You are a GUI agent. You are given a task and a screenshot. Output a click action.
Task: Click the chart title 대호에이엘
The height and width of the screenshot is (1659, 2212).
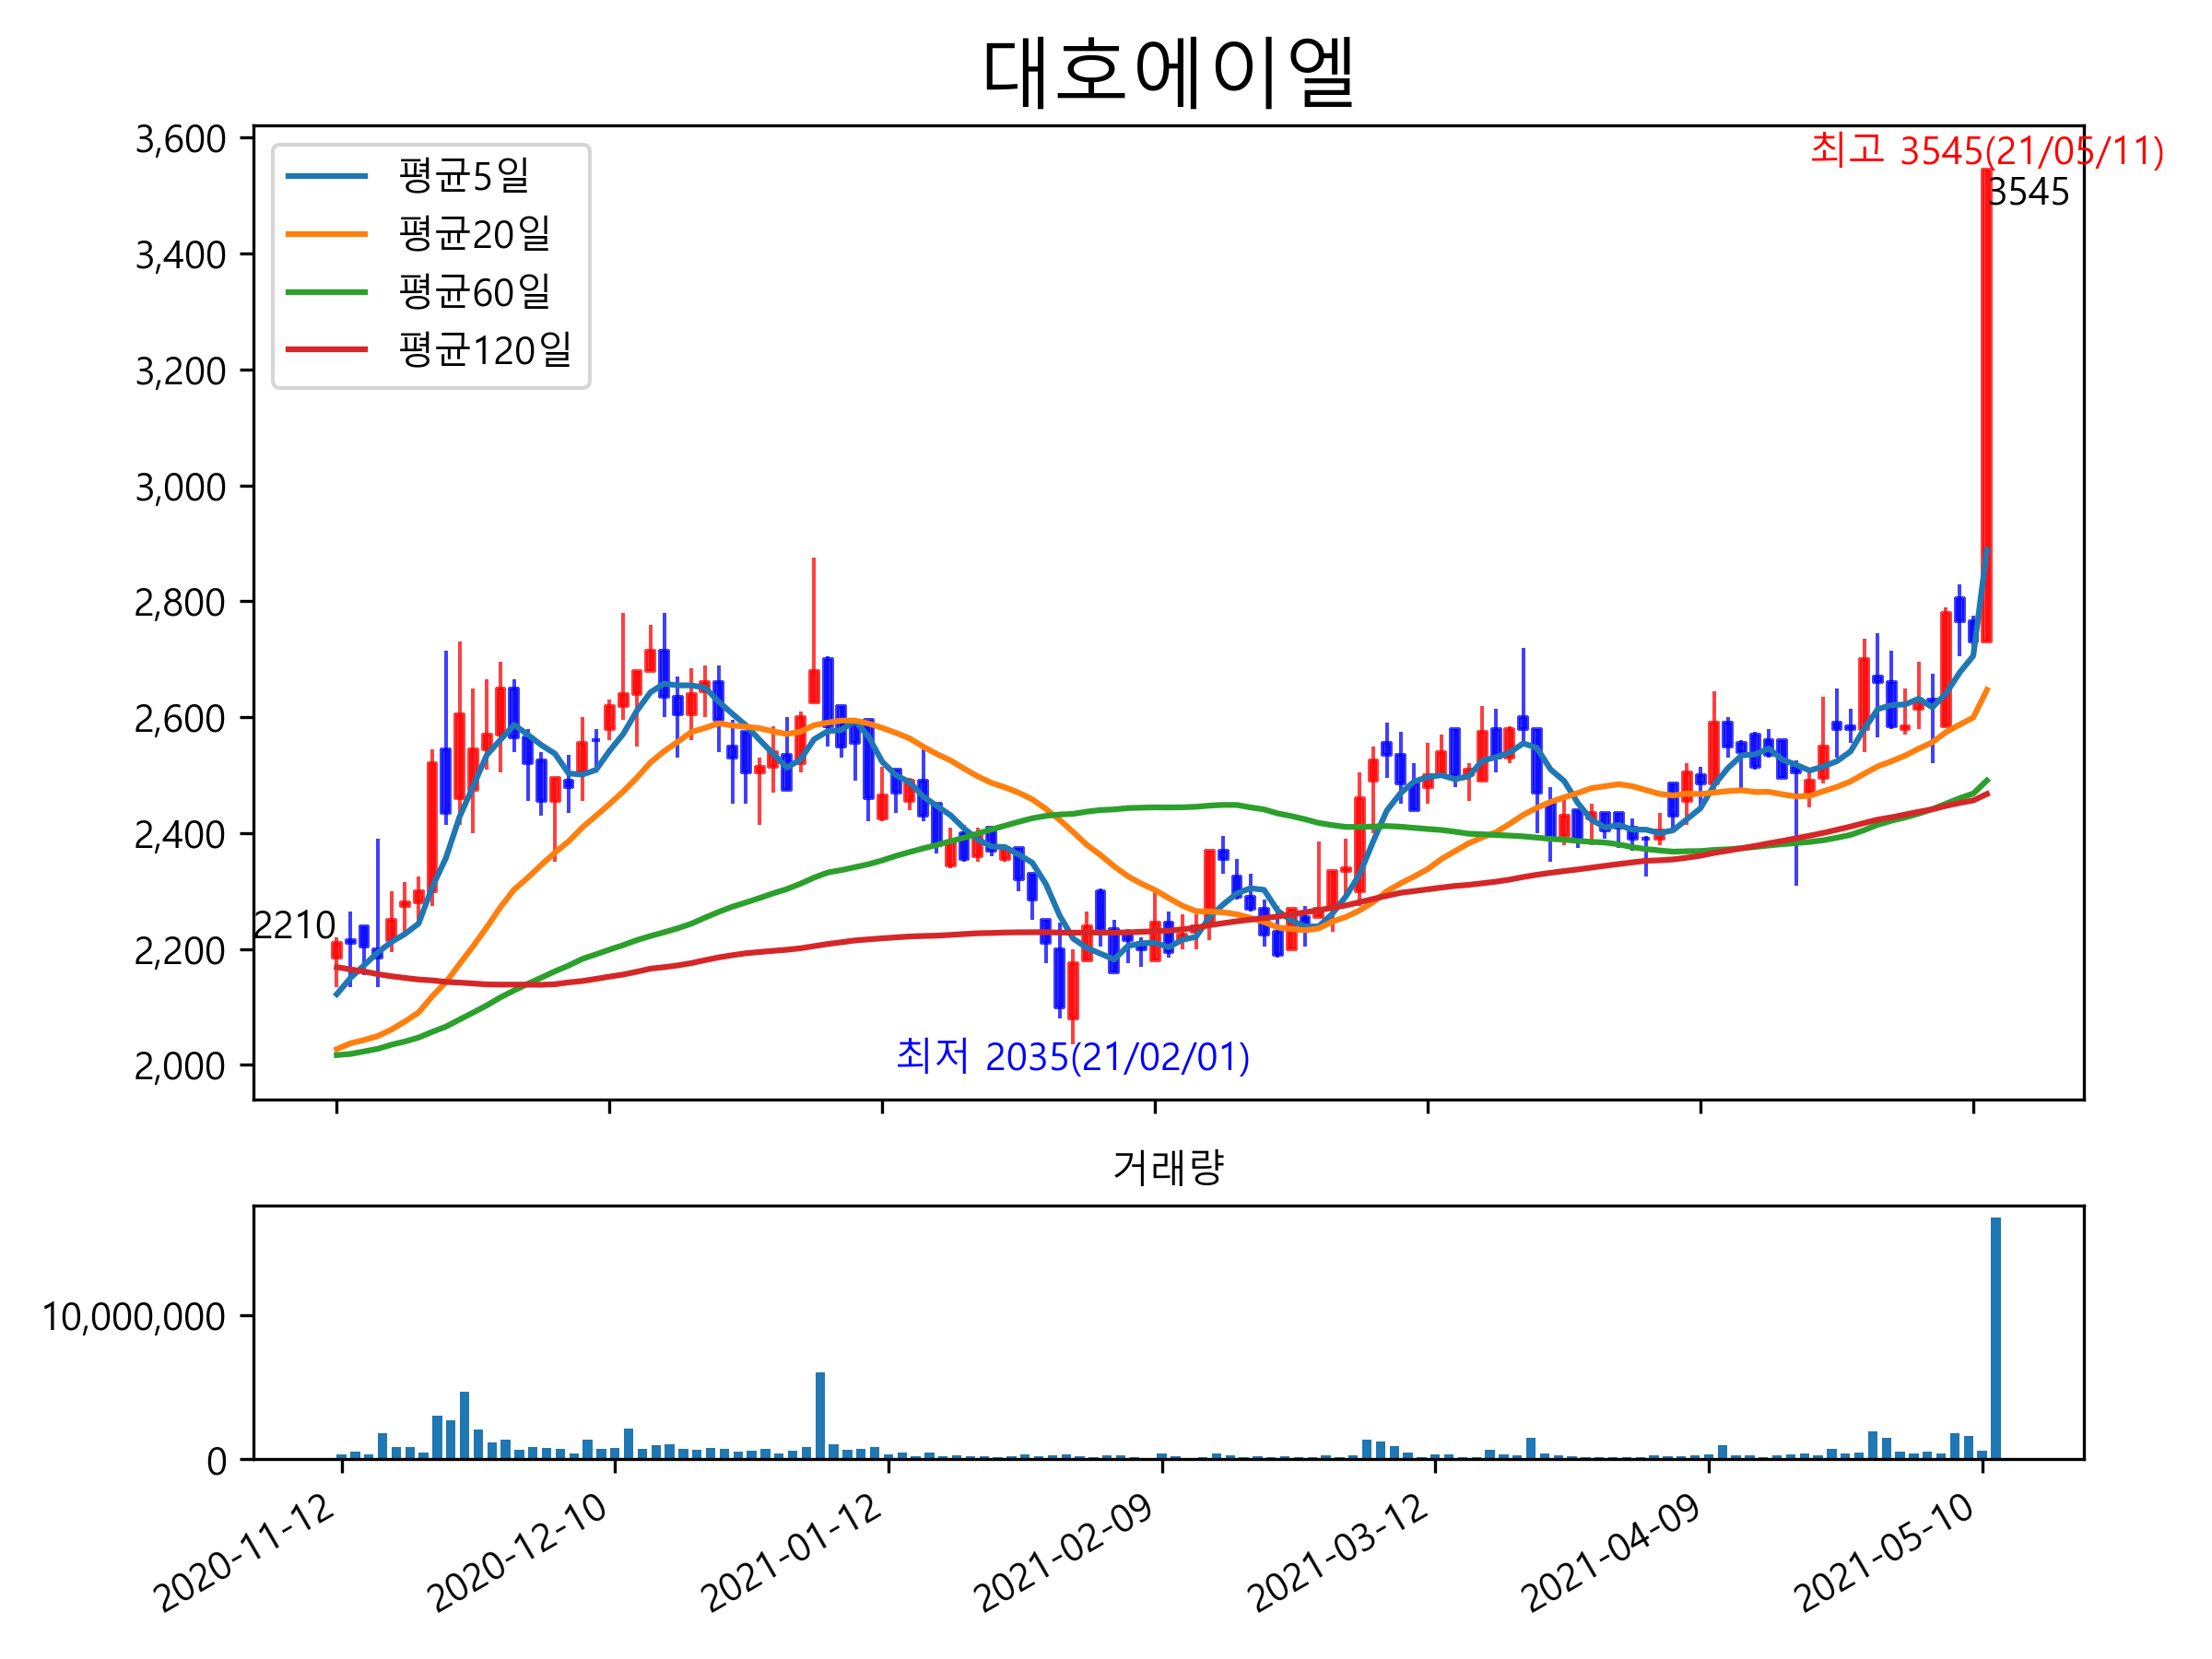[1168, 72]
